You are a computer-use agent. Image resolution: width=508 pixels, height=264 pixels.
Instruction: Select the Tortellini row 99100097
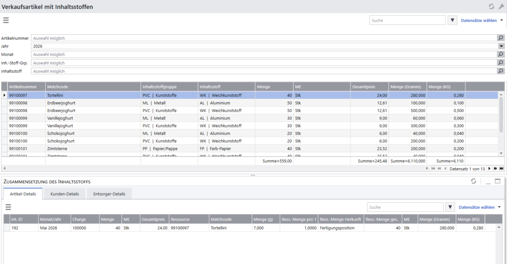[250, 95]
